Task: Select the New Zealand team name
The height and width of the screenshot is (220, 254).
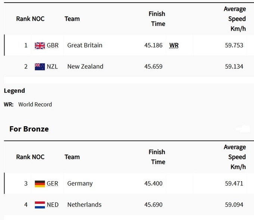Action: coord(85,67)
